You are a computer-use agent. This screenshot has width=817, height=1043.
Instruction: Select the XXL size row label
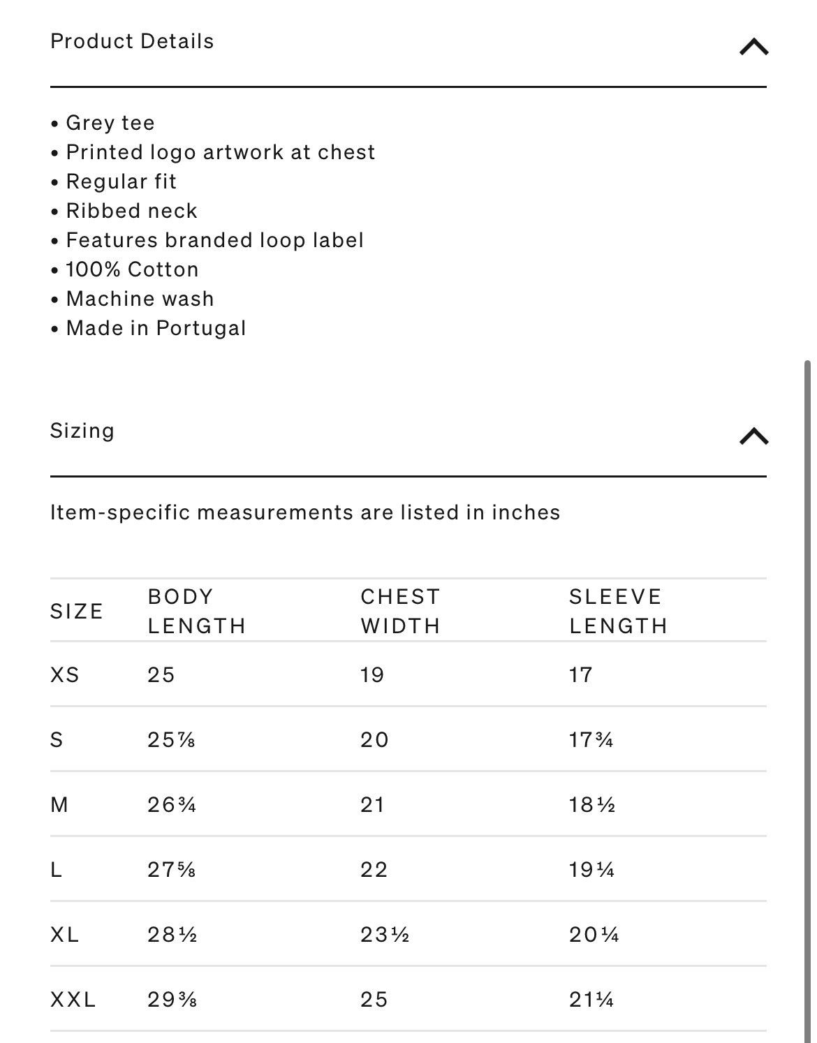point(73,1000)
